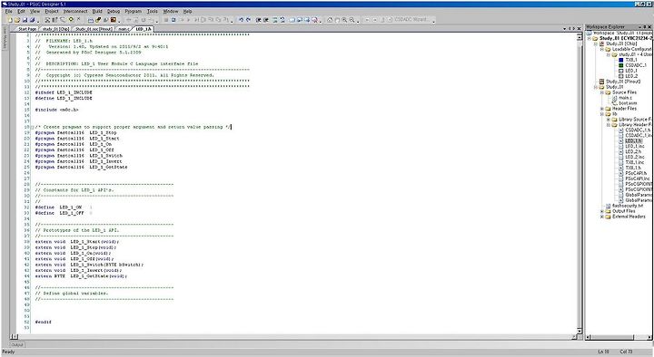Select main.c in Workspace Explorer
The height and width of the screenshot is (357, 654).
coord(624,98)
